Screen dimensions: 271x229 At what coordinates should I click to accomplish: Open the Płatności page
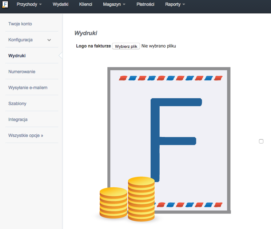pyautogui.click(x=146, y=4)
